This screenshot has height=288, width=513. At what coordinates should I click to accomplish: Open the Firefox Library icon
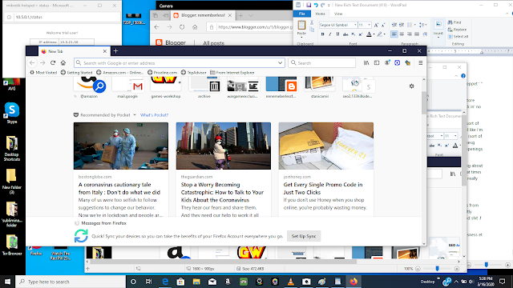point(366,62)
